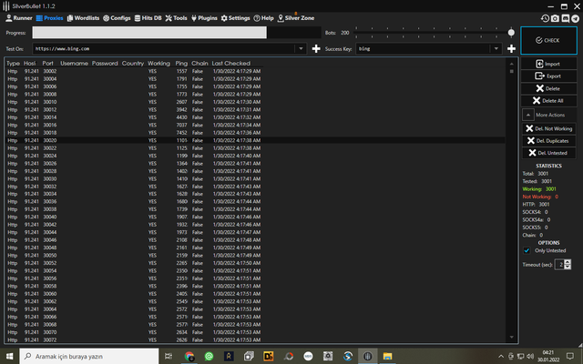Click the Telegram icon

(x=575, y=18)
